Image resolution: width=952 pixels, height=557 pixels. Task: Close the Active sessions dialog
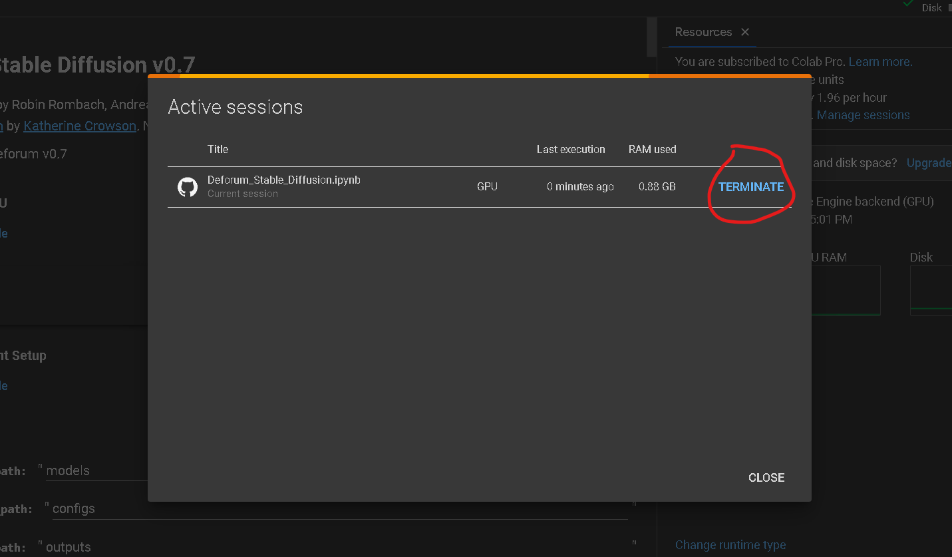[766, 478]
